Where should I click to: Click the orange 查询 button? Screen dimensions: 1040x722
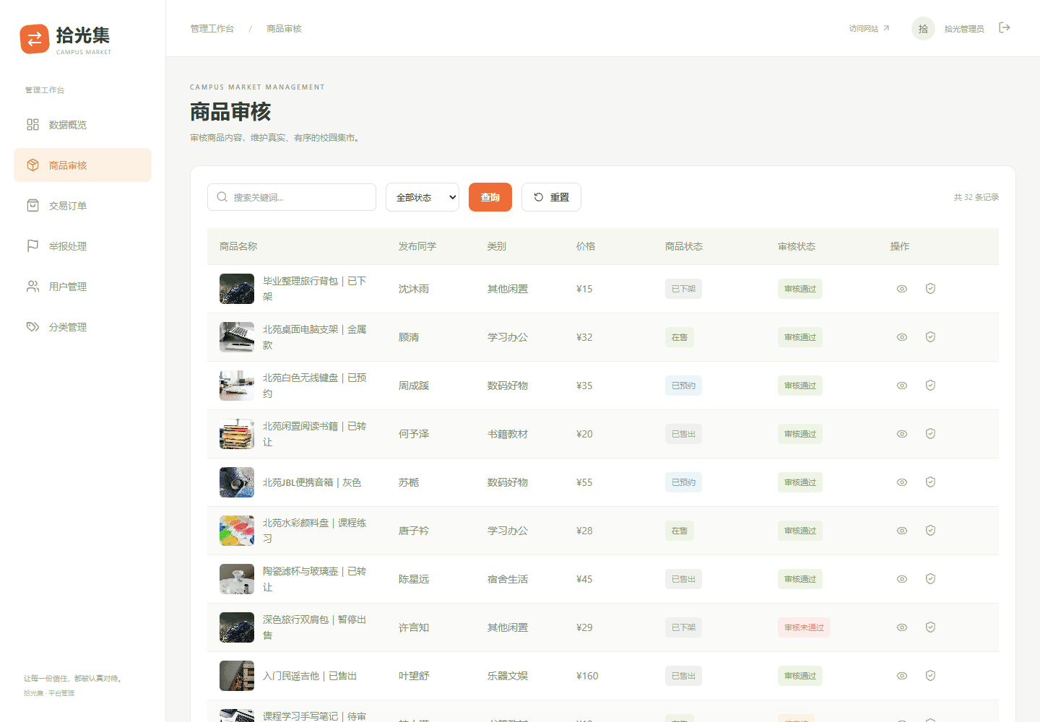490,197
